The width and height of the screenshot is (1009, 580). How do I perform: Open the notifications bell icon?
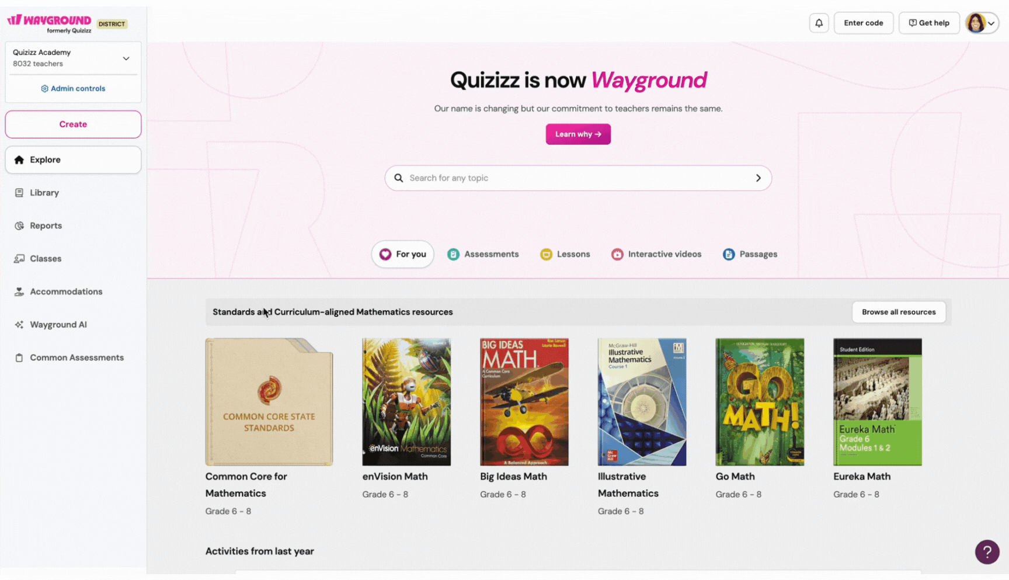tap(819, 23)
